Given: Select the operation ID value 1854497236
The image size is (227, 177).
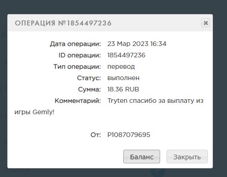Looking at the screenshot, I should pos(126,55).
